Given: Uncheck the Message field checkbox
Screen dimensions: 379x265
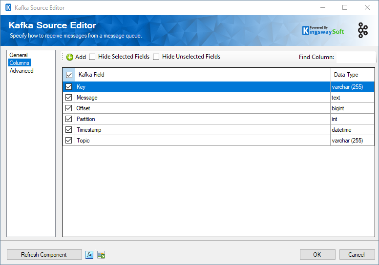Looking at the screenshot, I should pyautogui.click(x=69, y=97).
